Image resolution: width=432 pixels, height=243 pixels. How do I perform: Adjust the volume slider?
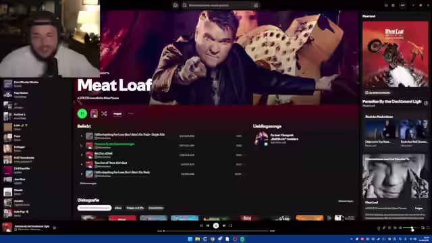[411, 227]
